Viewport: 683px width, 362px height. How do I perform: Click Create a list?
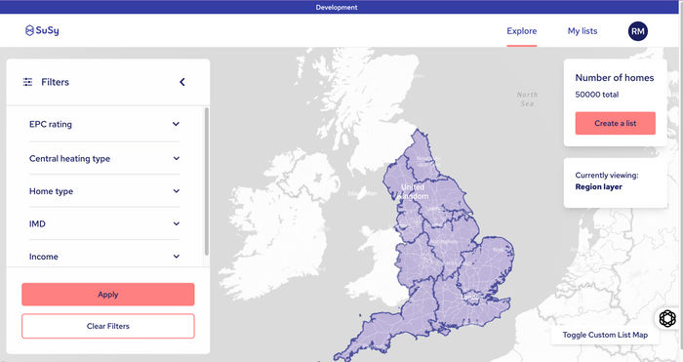[615, 123]
